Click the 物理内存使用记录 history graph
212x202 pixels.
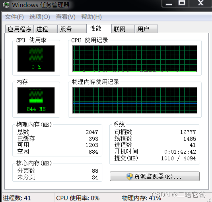point(135,100)
